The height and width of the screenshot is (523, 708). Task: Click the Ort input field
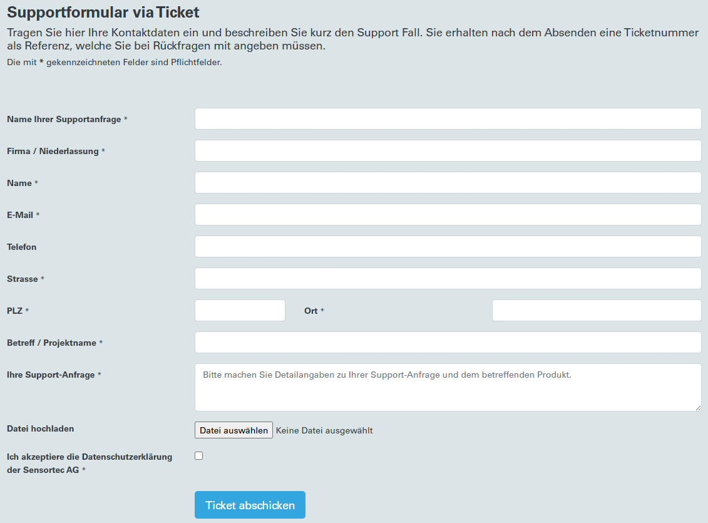click(x=597, y=311)
